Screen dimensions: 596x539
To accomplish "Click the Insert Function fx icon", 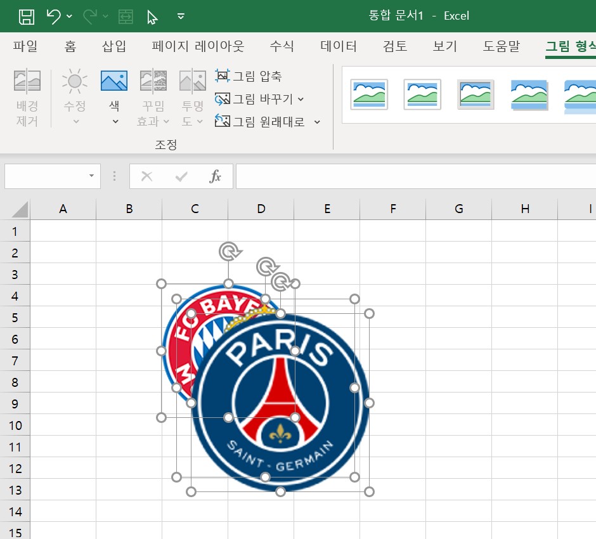I will 215,176.
